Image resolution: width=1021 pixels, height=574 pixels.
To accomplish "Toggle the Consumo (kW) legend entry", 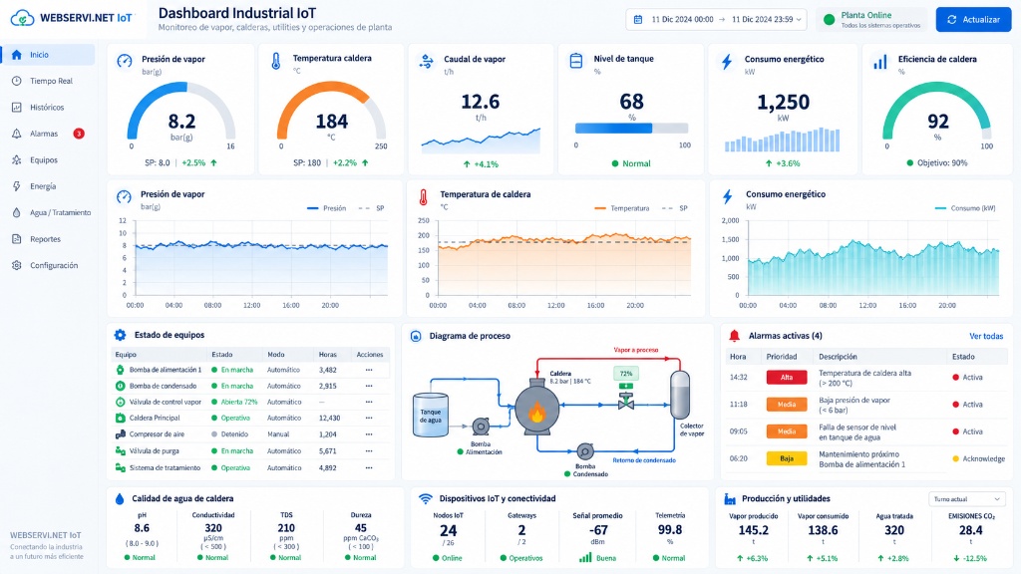I will 965,208.
